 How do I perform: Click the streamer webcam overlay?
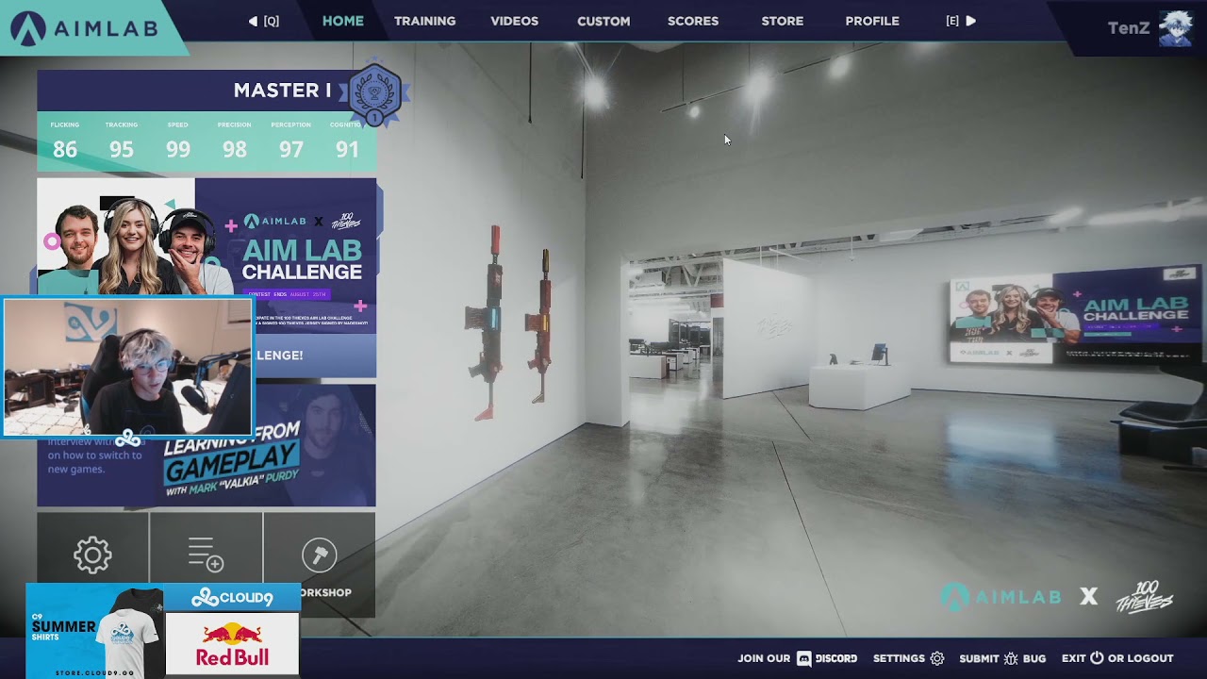click(x=128, y=368)
